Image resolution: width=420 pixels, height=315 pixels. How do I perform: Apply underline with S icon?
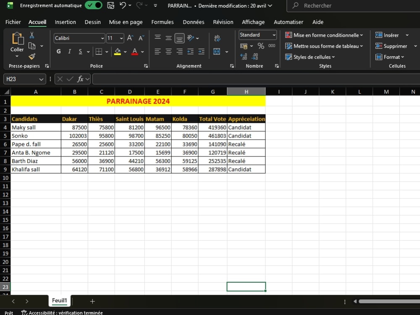tap(80, 51)
